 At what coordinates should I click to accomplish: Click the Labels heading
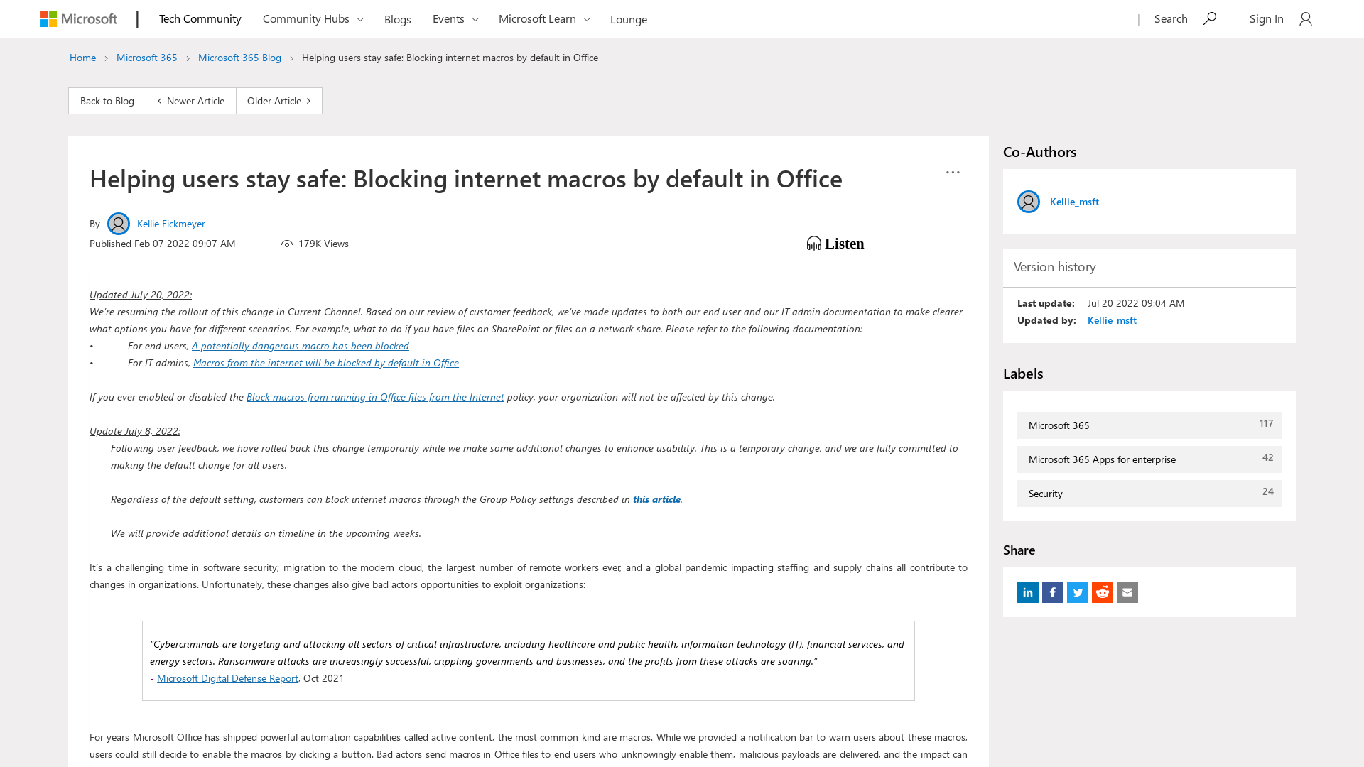[1023, 374]
